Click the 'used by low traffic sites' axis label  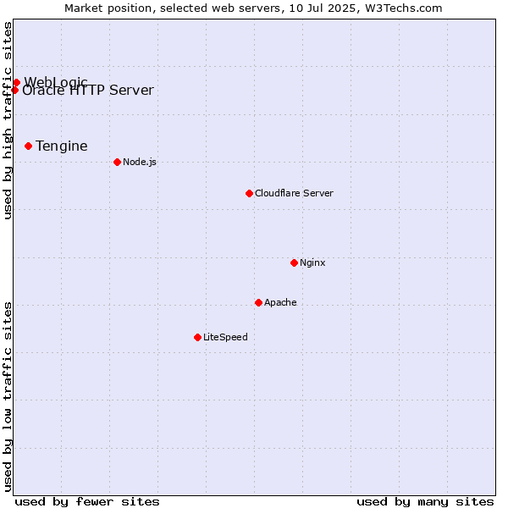pyautogui.click(x=7, y=397)
